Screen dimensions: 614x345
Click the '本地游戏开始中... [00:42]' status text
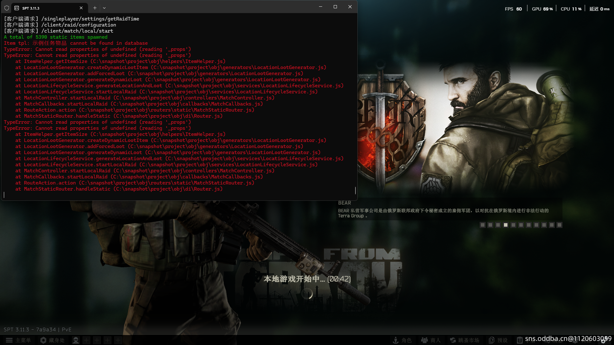tap(307, 279)
